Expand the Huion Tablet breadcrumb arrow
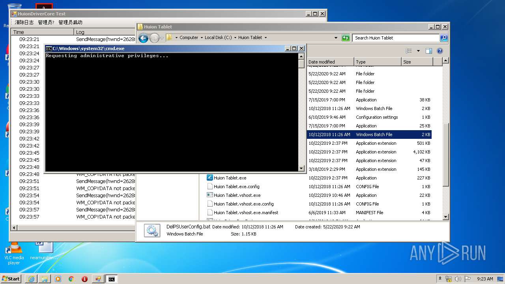The width and height of the screenshot is (505, 284). coord(266,38)
